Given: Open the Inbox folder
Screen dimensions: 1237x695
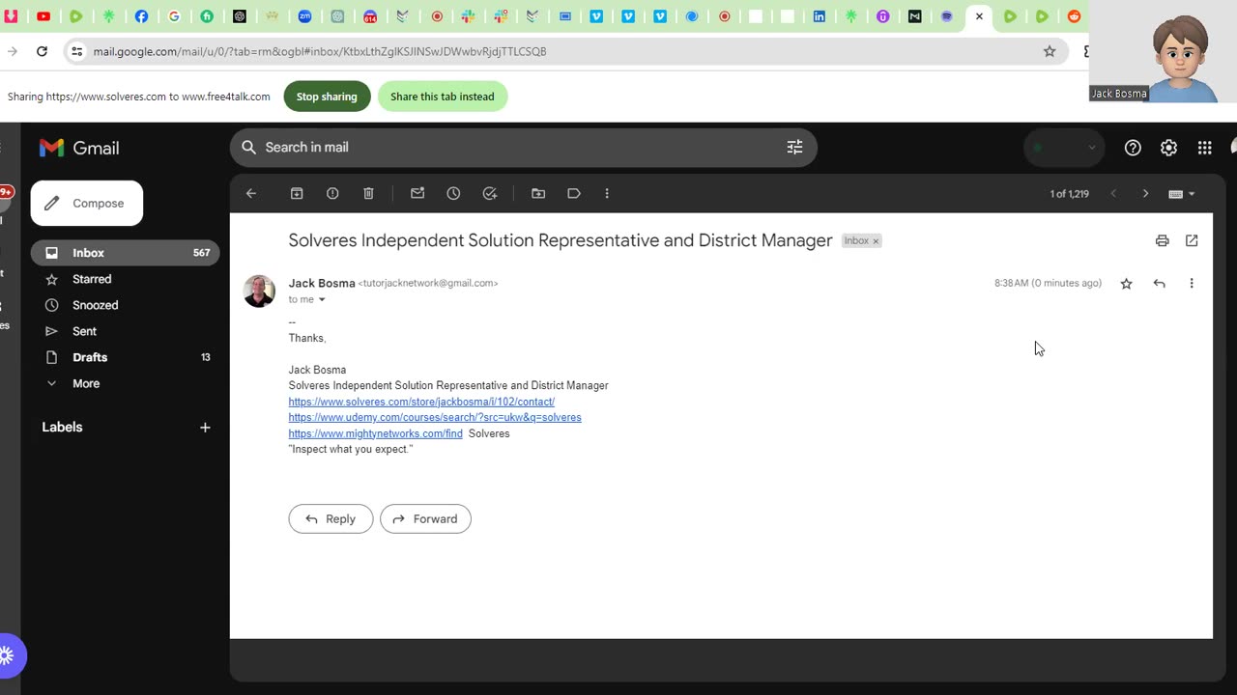Looking at the screenshot, I should click(x=126, y=253).
